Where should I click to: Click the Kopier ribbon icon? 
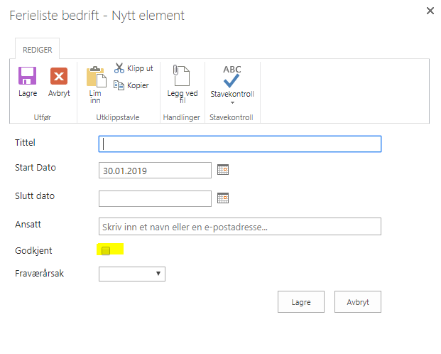(119, 85)
